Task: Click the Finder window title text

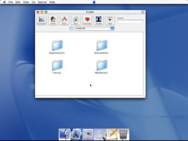Action: click(90, 12)
